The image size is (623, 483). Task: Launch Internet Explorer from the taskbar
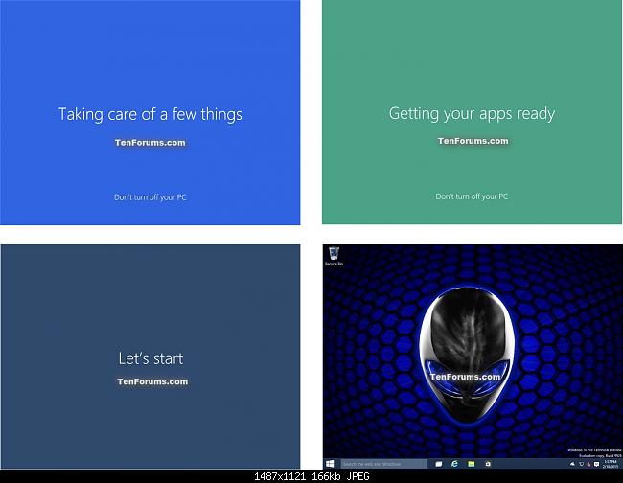click(x=455, y=464)
